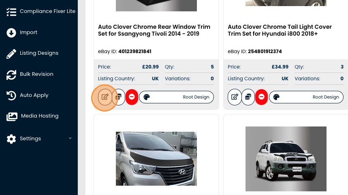Viewport: 348px width, 195px height.
Task: Open the Rear Window Trim Set listing title
Action: point(154,30)
